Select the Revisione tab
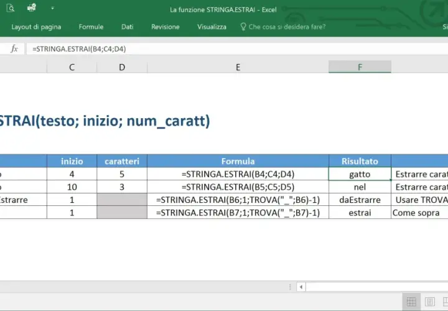This screenshot has width=448, height=311. coord(166,27)
